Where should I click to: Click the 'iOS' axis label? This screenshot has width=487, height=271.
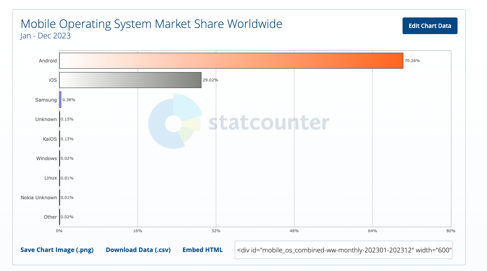[x=53, y=80]
